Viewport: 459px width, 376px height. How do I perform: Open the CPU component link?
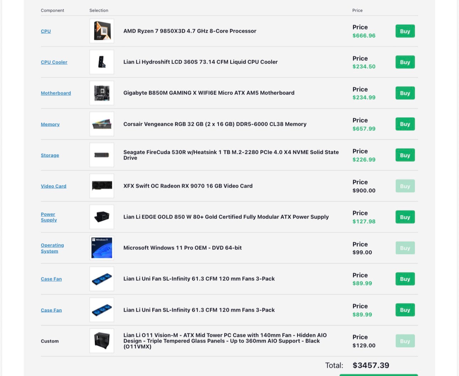[46, 31]
